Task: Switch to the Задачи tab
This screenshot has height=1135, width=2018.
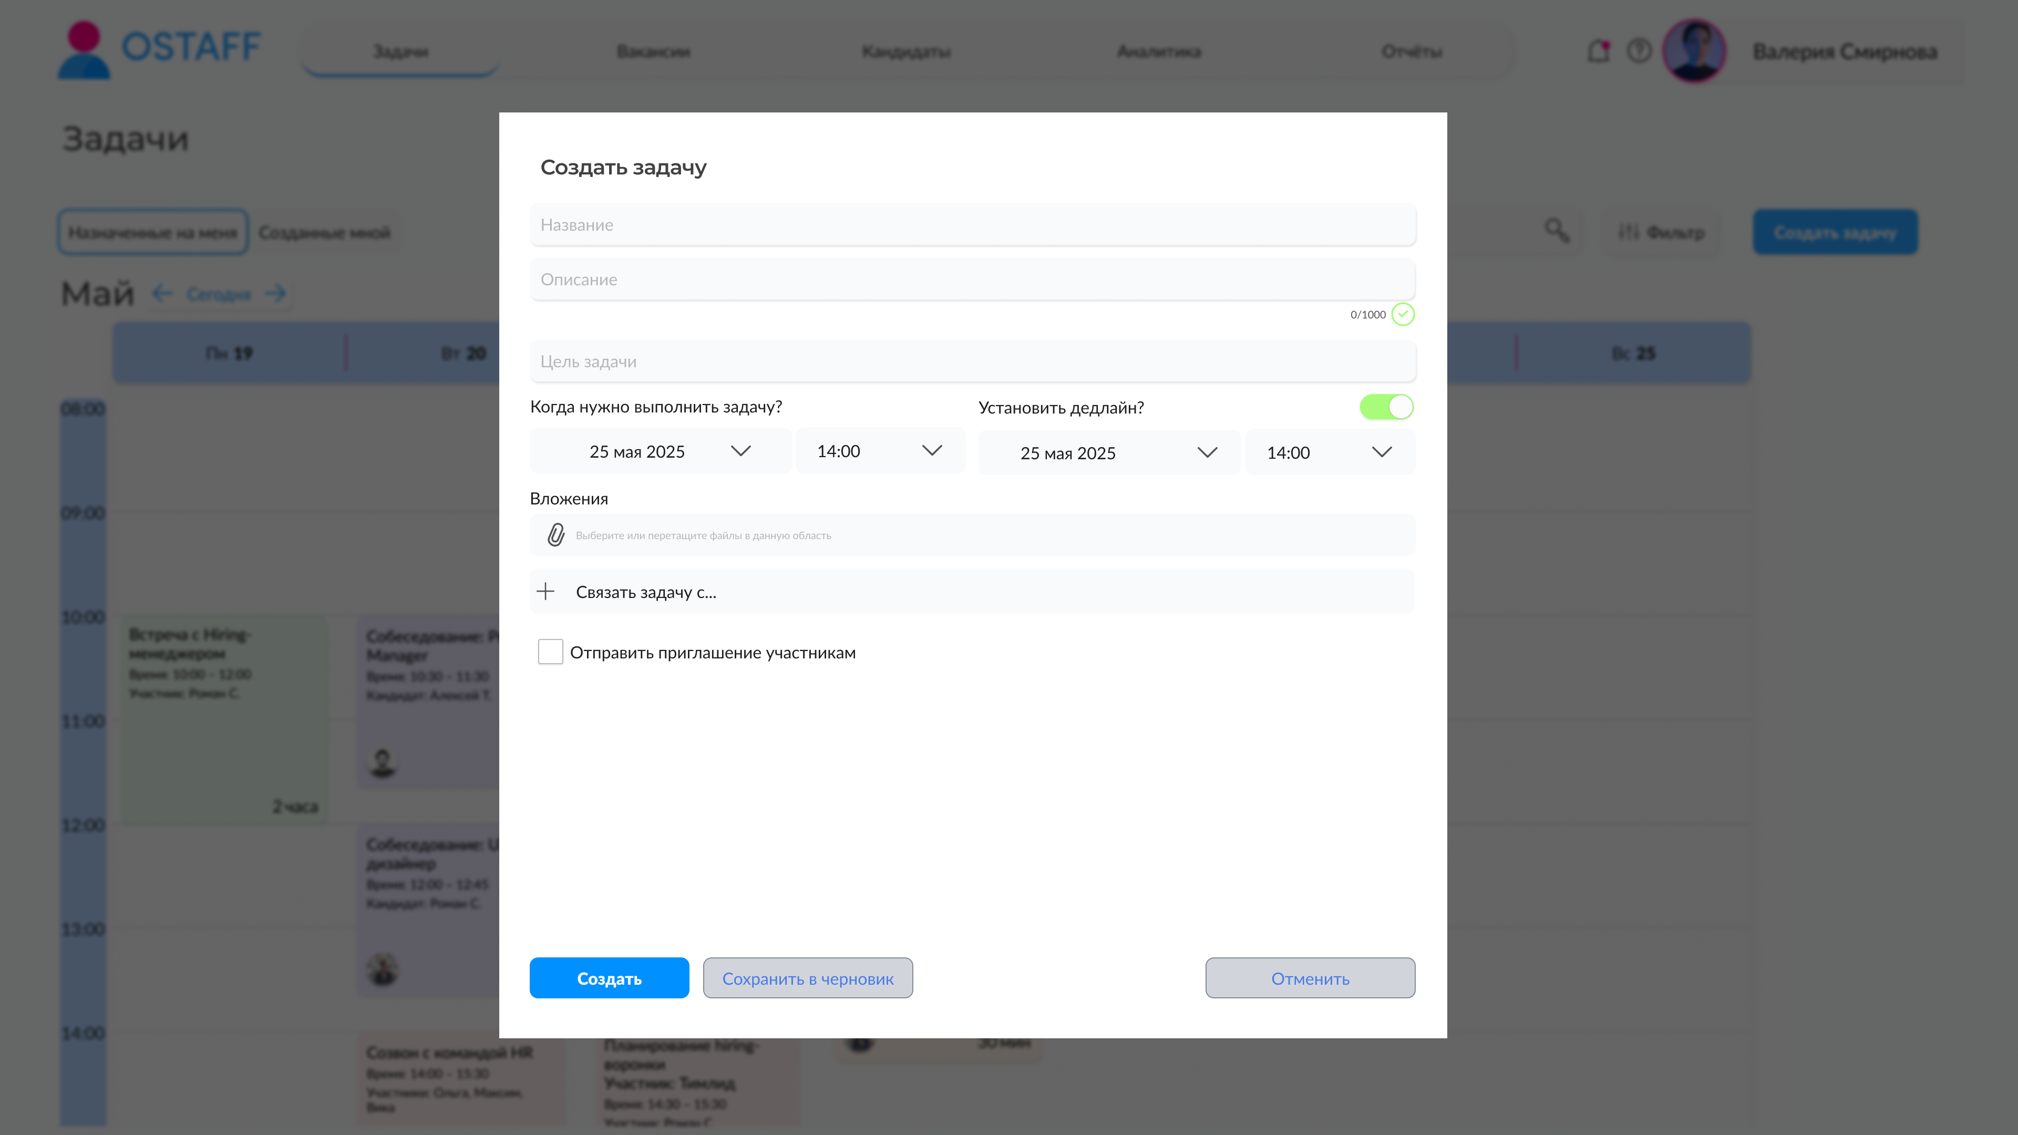Action: (400, 51)
